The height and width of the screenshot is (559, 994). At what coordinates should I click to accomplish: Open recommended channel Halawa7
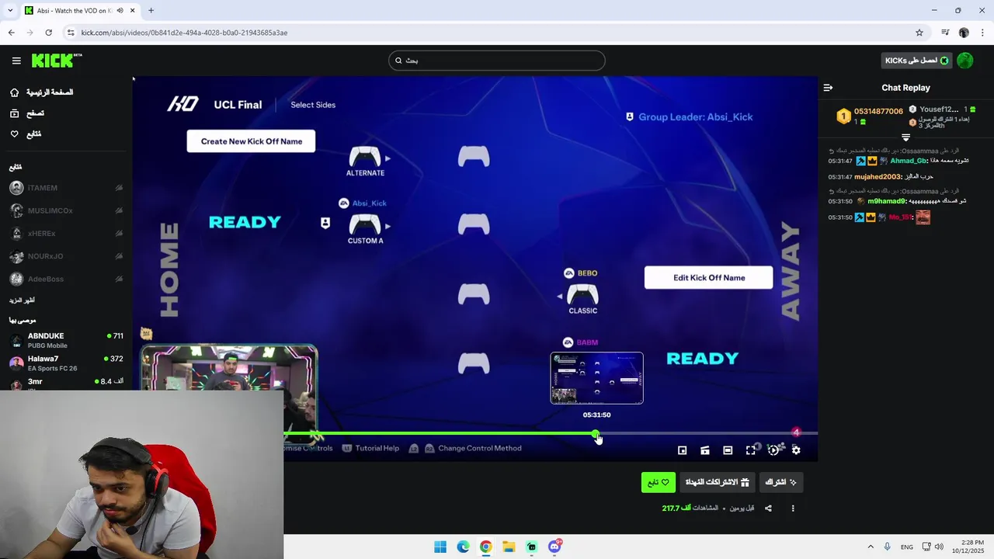coord(66,363)
